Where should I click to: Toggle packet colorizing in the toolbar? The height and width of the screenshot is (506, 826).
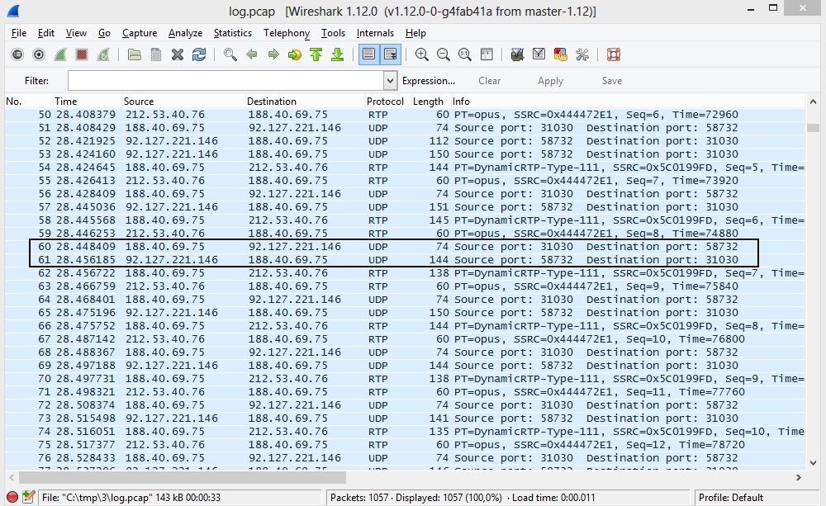click(368, 54)
